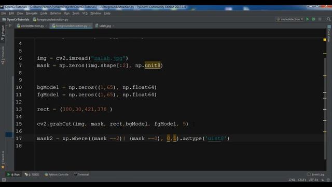Screen dimensions: 332x187
Task: Open the Window menu
Action: tap(95, 14)
